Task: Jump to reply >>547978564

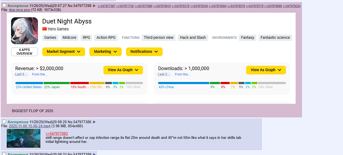Action: click(218, 6)
